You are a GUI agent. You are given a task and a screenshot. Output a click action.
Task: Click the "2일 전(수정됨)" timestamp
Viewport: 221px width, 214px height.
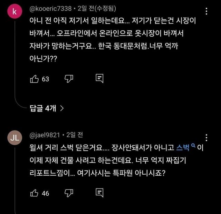pos(87,8)
